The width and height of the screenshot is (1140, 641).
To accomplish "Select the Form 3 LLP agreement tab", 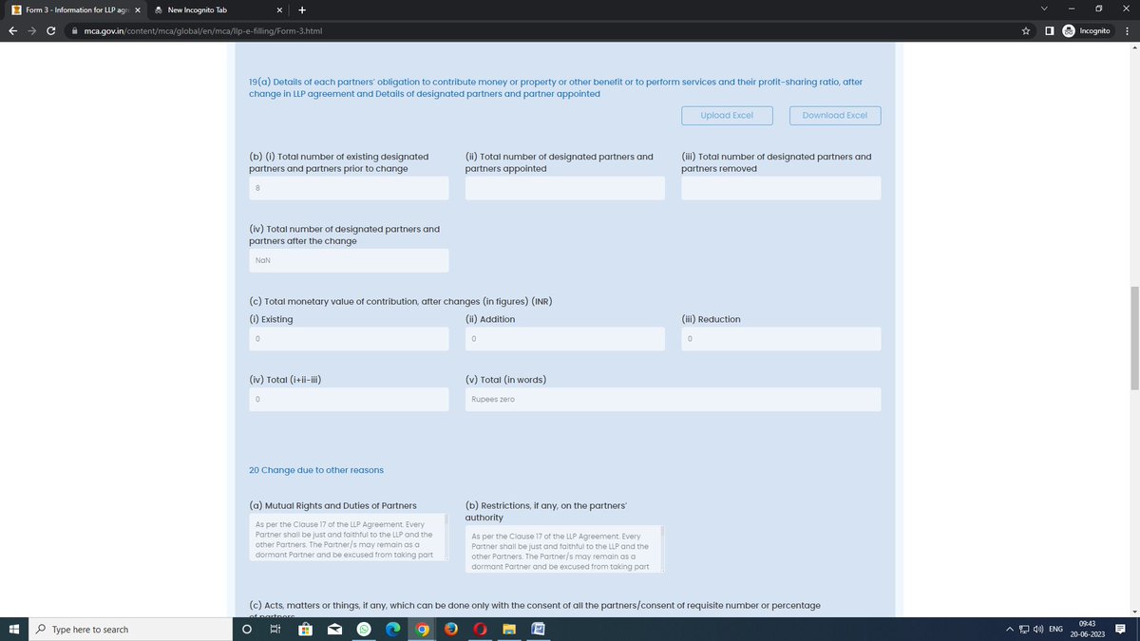I will pos(71,9).
